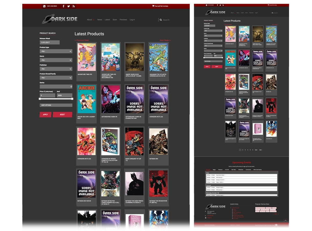Click the magnifying glass search icon in navbar

161,19
